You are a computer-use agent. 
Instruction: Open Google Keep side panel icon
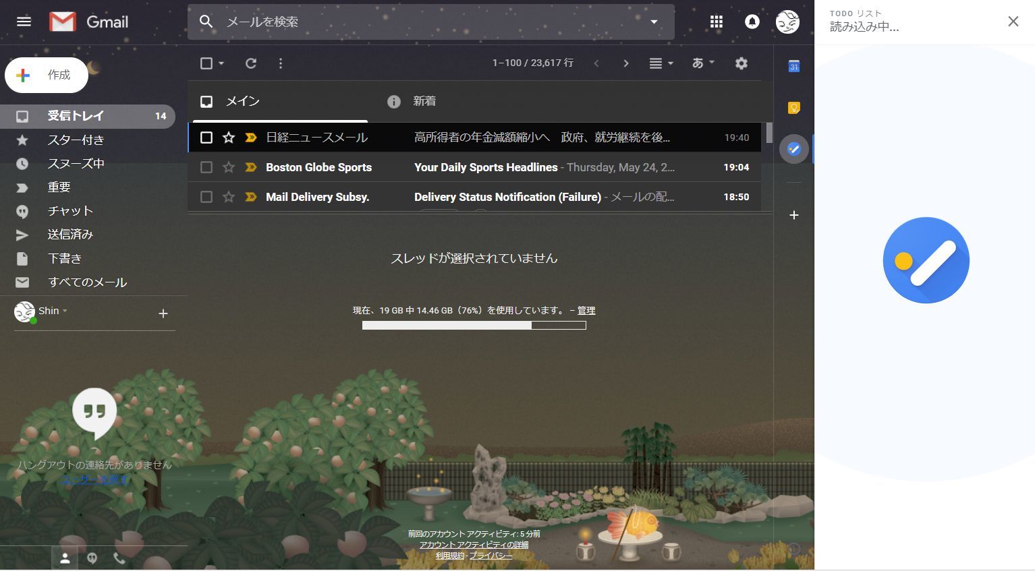(x=794, y=108)
